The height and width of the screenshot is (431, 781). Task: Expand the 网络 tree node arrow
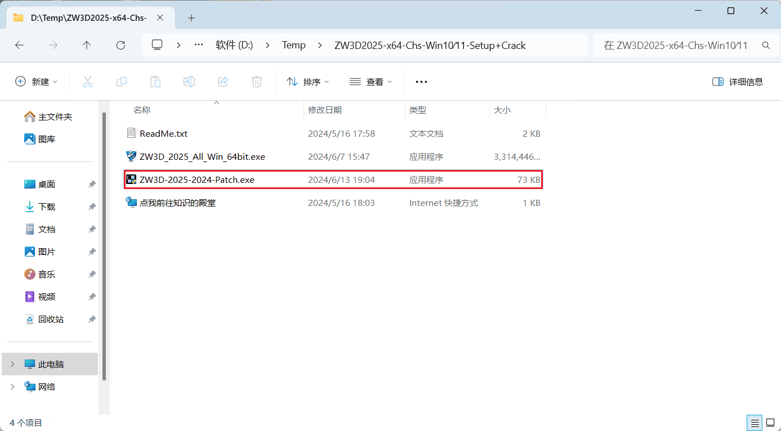click(13, 387)
